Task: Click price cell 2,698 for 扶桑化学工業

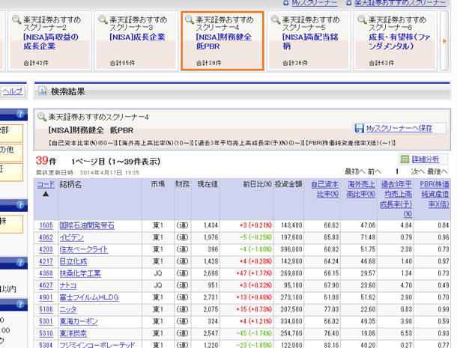Action: click(205, 273)
